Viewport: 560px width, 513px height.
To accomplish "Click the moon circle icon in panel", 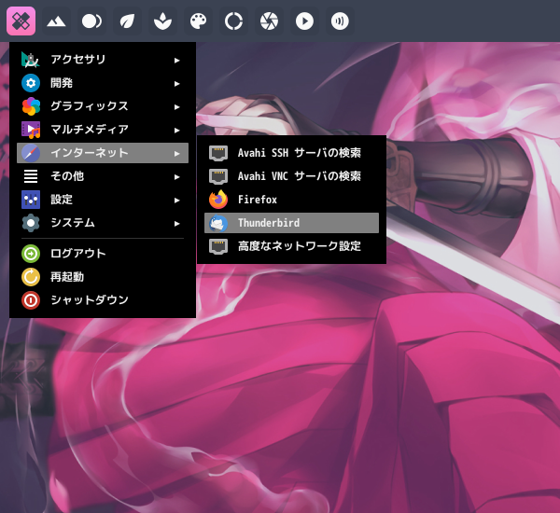I will [91, 21].
